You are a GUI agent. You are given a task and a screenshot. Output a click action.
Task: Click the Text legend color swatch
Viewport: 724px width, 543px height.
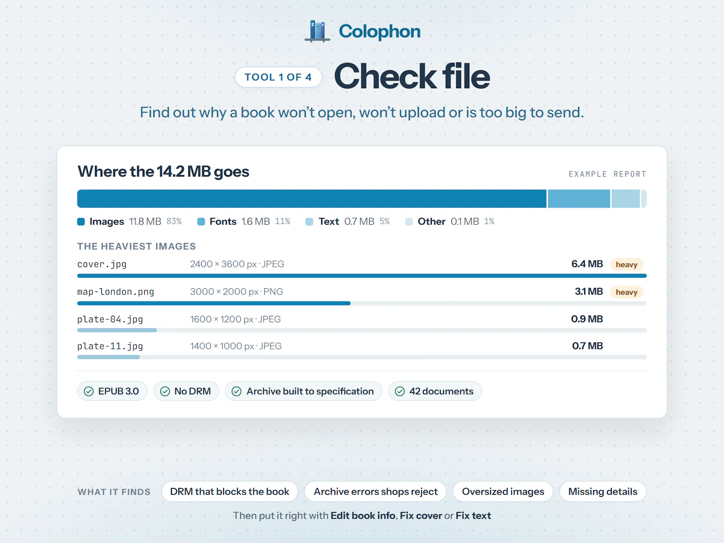click(310, 222)
